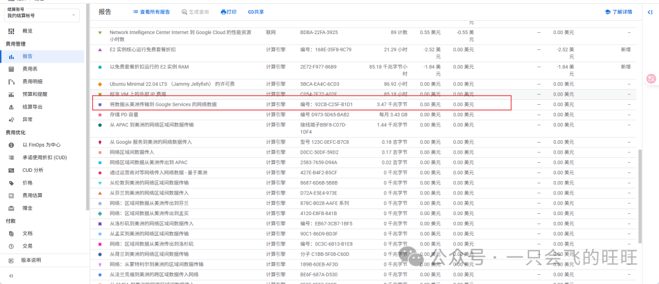Click pentagon marker for 从 APAC 到美洲 row

(100, 125)
